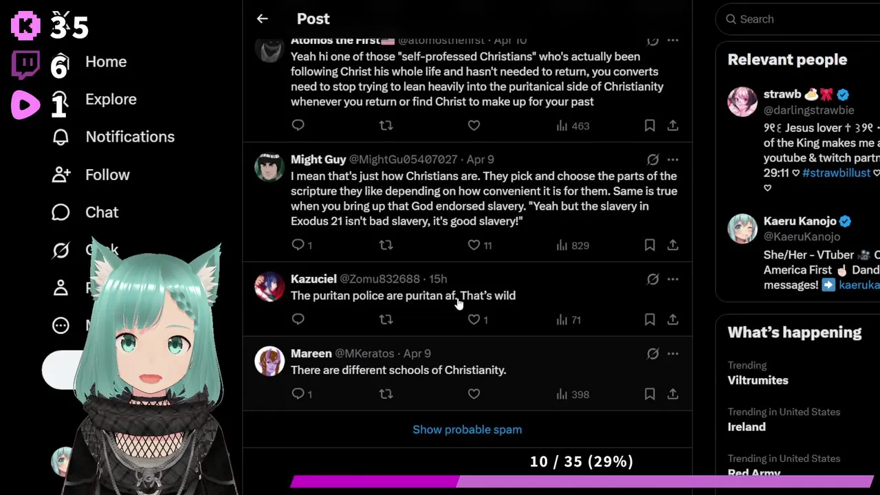Open the #strawbillust hashtag link
Viewport: 880px width, 495px height.
pos(836,173)
